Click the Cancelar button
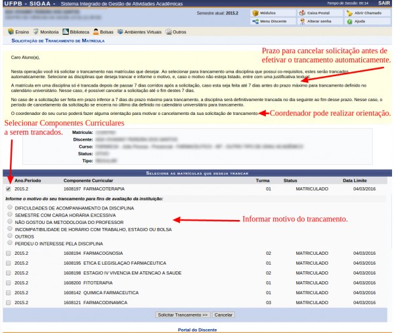394x333 pixels. [223, 315]
